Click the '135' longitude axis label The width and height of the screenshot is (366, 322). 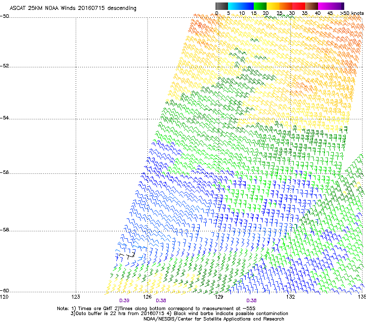362,297
